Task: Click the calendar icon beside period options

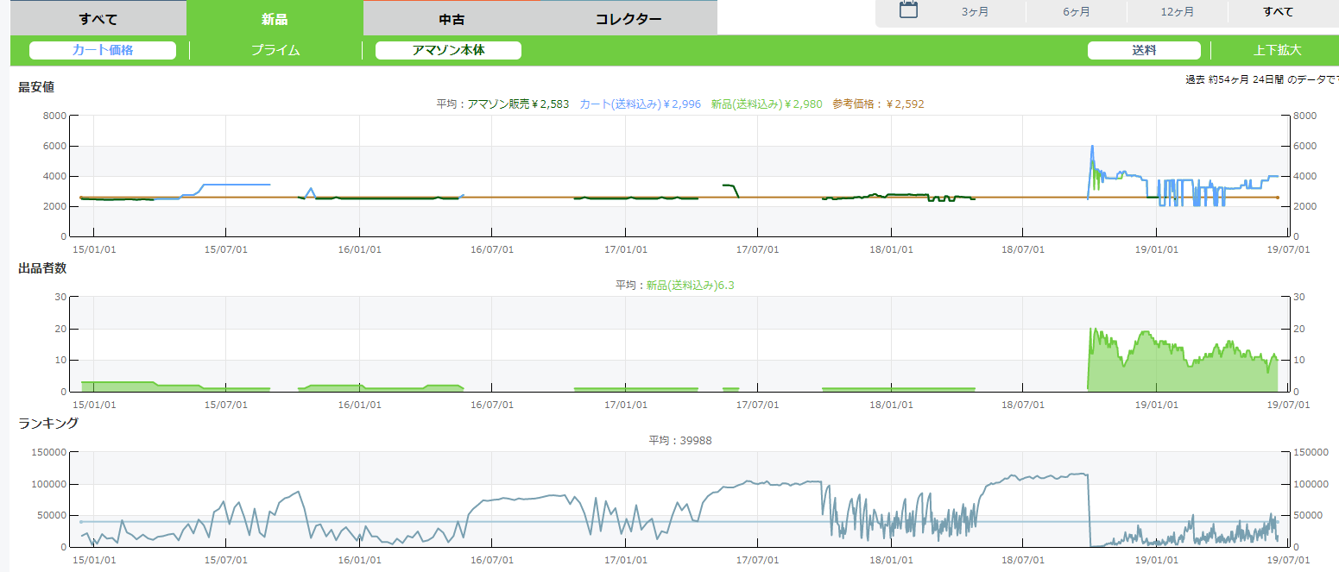Action: click(x=908, y=10)
